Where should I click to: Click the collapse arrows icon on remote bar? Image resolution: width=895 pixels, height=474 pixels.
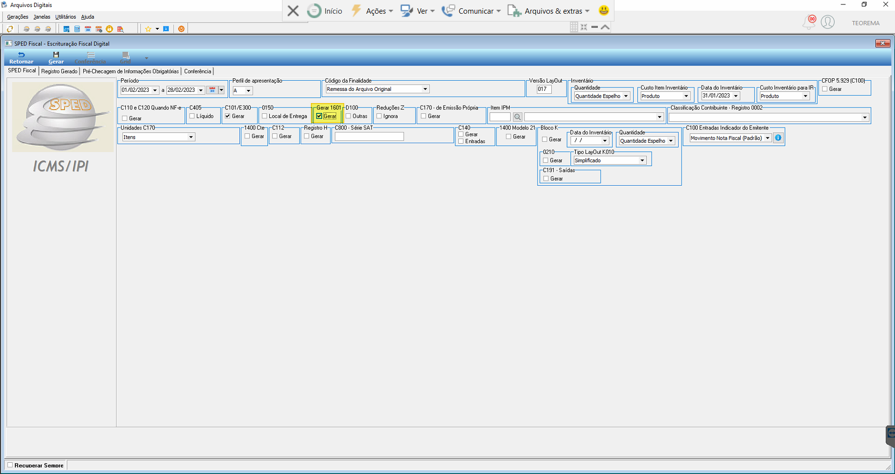tap(584, 27)
